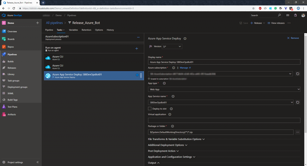Open Project settings
The image size is (307, 166).
click(15, 162)
